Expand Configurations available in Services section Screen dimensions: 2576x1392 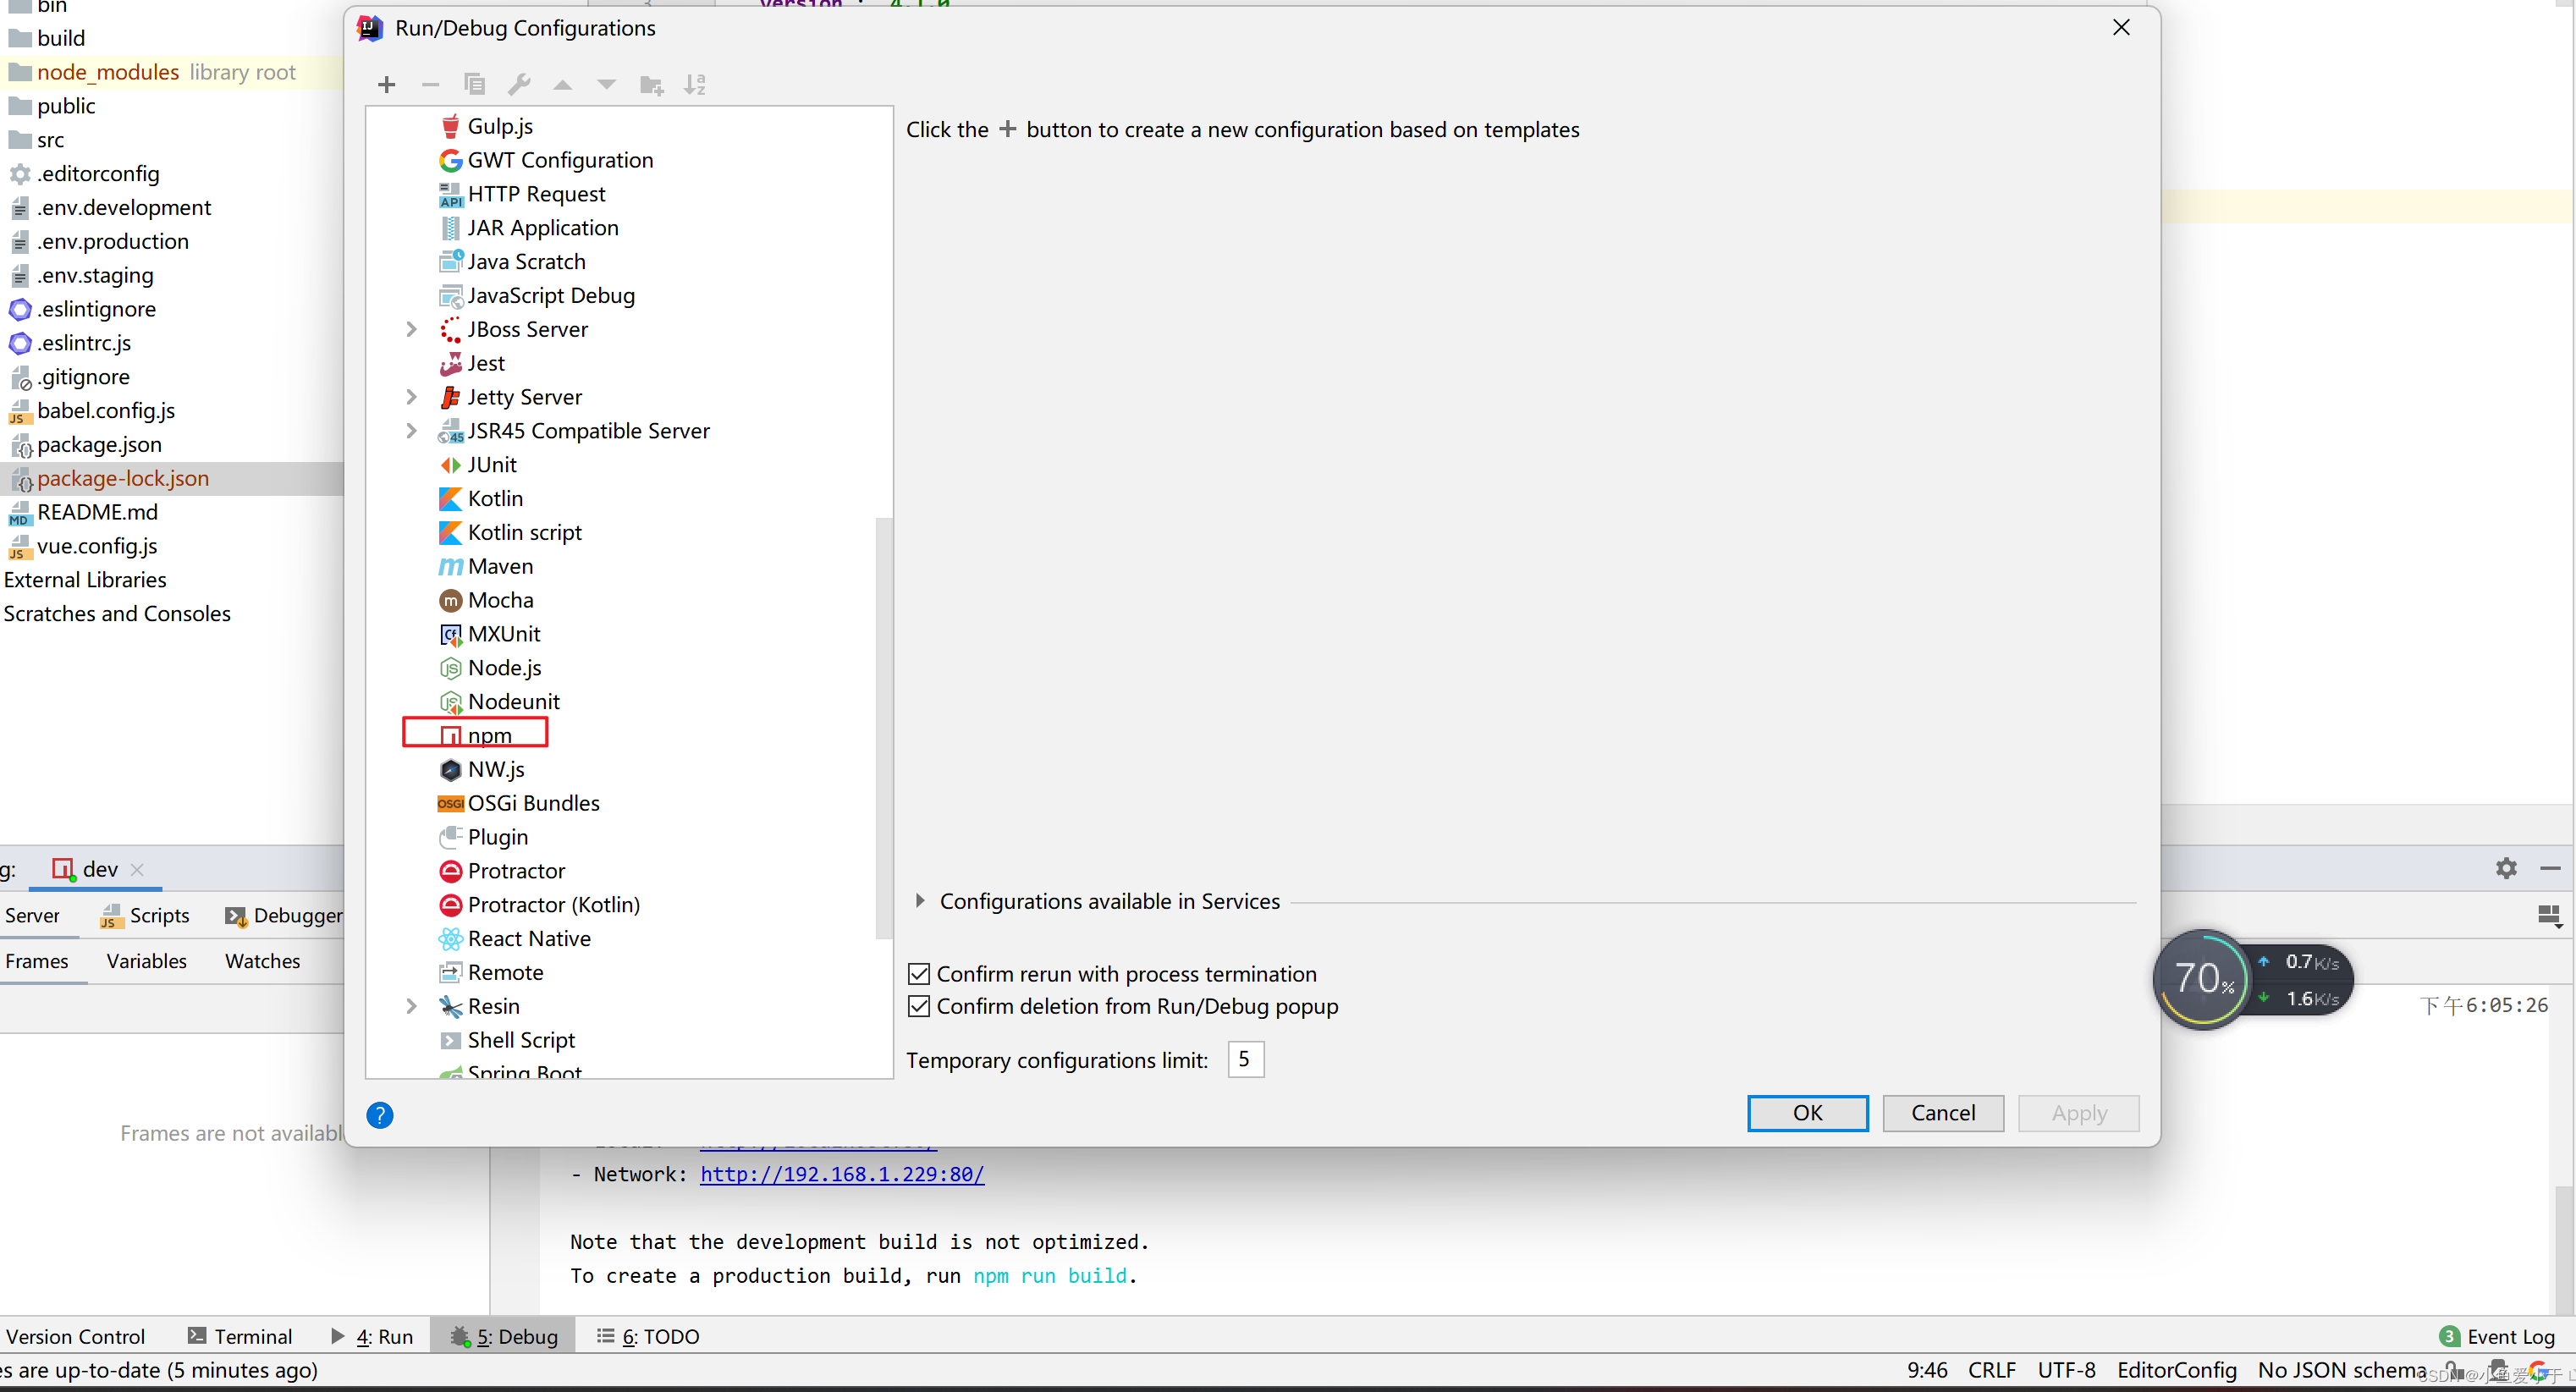[x=920, y=901]
